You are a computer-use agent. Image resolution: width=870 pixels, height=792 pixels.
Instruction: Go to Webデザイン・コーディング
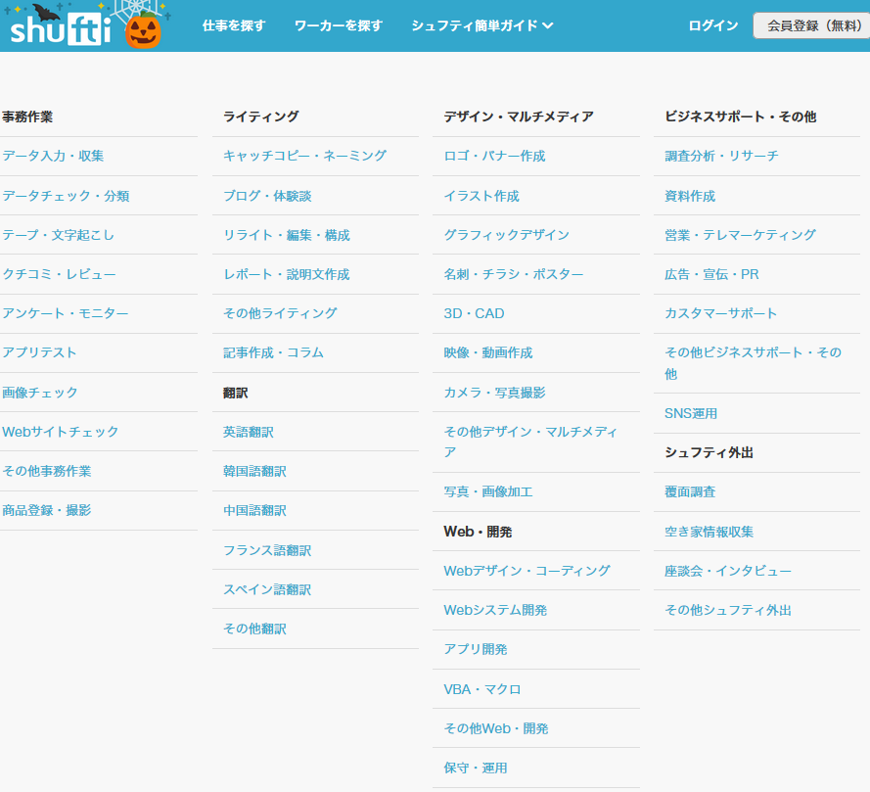click(x=527, y=571)
